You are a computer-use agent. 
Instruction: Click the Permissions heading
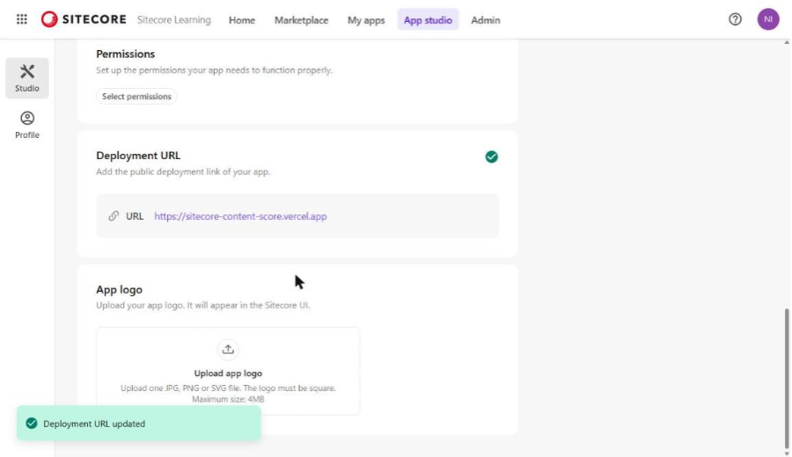coord(125,54)
